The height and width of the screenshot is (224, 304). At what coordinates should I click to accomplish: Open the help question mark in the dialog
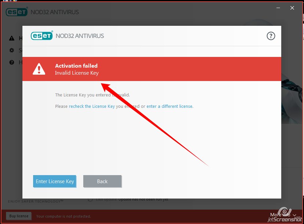pyautogui.click(x=271, y=36)
